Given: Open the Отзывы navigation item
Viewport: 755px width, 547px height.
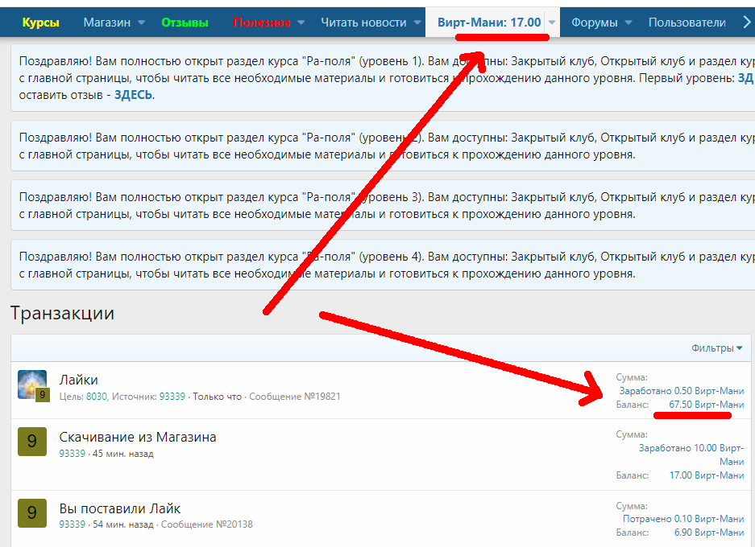Looking at the screenshot, I should [x=185, y=23].
